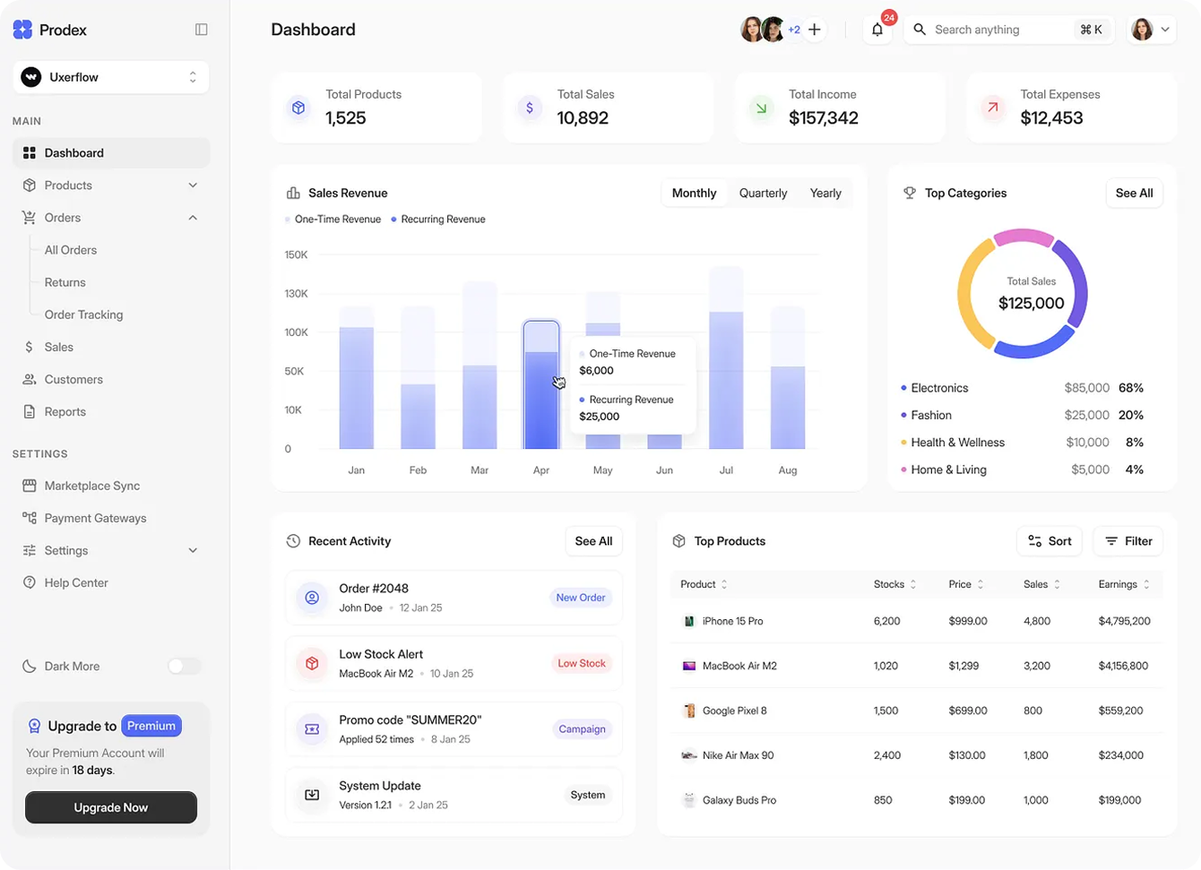Toggle the Dark Mode switch
This screenshot has width=1201, height=870.
click(x=184, y=666)
